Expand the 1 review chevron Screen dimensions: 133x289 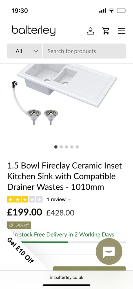(69, 200)
